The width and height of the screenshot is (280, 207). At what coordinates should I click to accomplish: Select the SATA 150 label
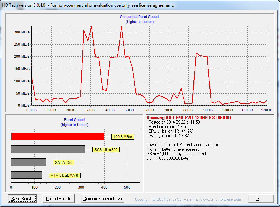point(63,162)
